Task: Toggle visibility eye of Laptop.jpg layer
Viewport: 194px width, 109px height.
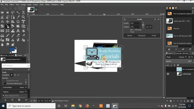Action: (x=168, y=74)
